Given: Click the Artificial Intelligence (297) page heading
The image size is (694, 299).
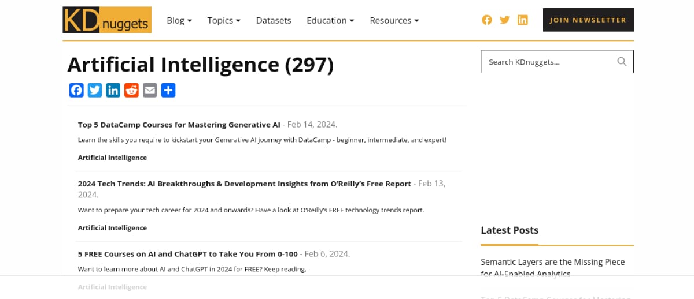Looking at the screenshot, I should click(201, 65).
